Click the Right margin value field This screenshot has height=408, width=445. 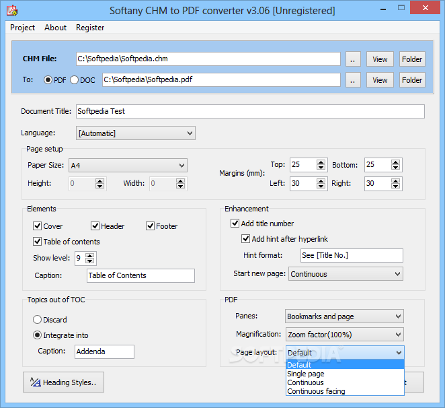[x=378, y=183]
